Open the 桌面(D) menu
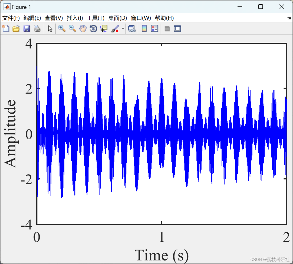 [x=117, y=18]
